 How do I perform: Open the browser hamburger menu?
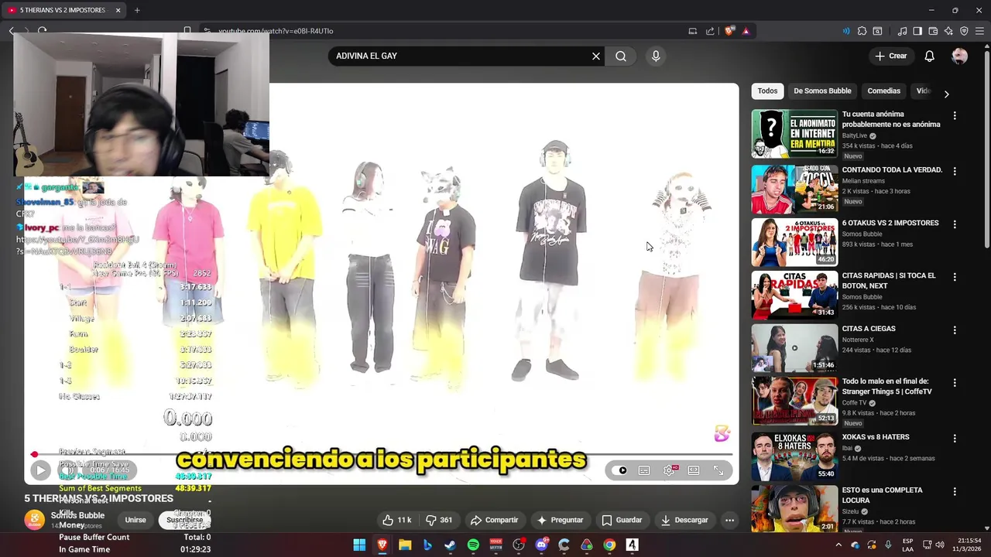pos(980,31)
